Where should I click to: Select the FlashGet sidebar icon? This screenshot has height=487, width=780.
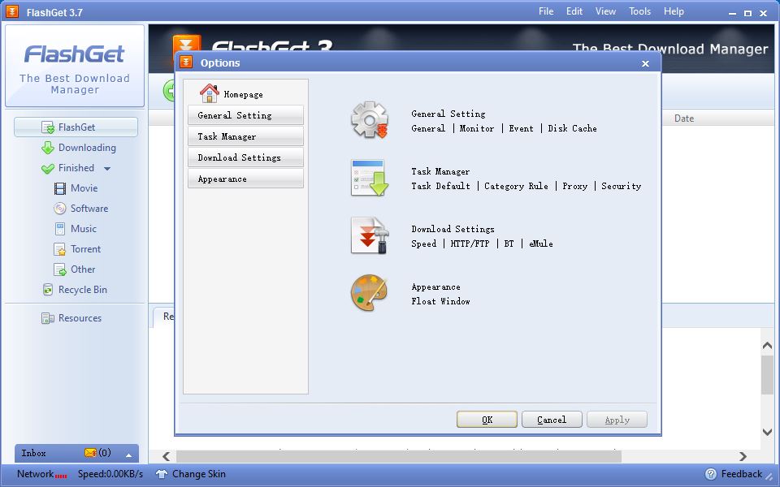48,127
